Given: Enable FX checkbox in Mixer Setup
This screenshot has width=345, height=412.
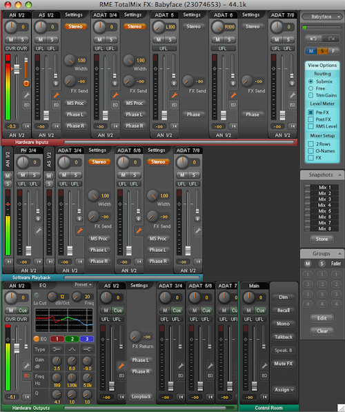Looking at the screenshot, I should click(310, 157).
